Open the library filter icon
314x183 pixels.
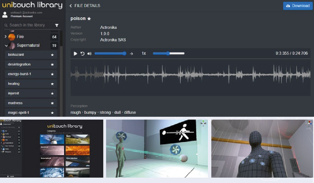pos(57,25)
